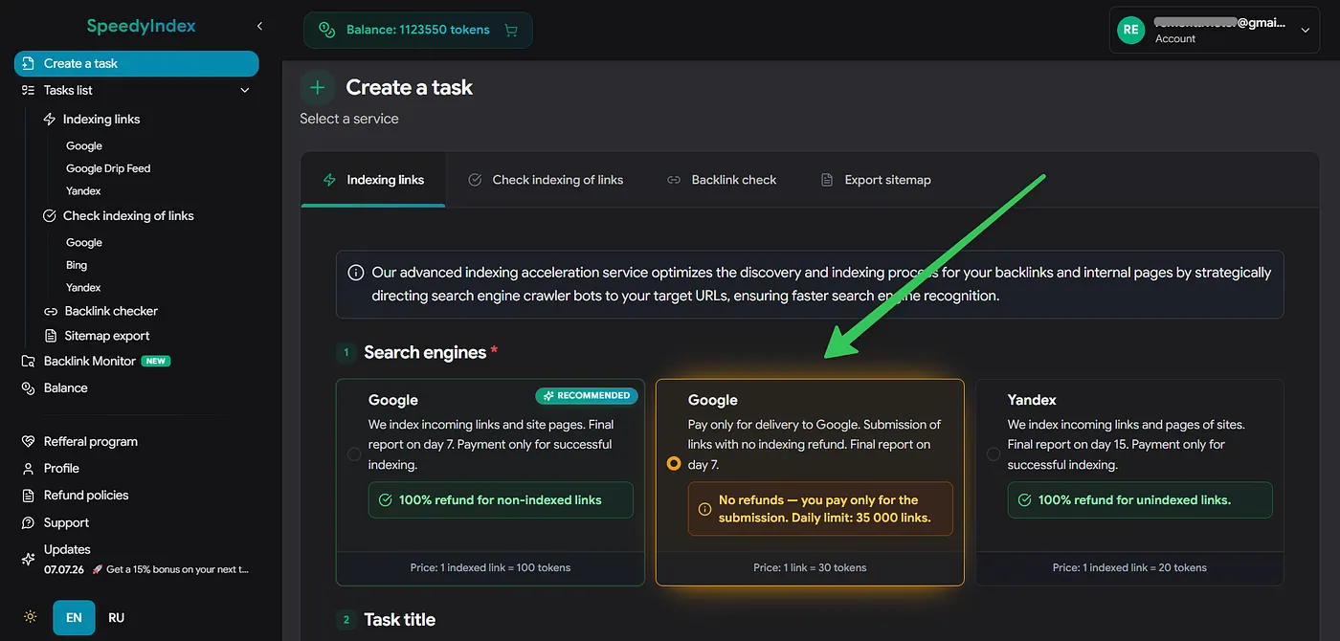Click the Support chat icon
Viewport: 1340px width, 641px height.
[28, 522]
